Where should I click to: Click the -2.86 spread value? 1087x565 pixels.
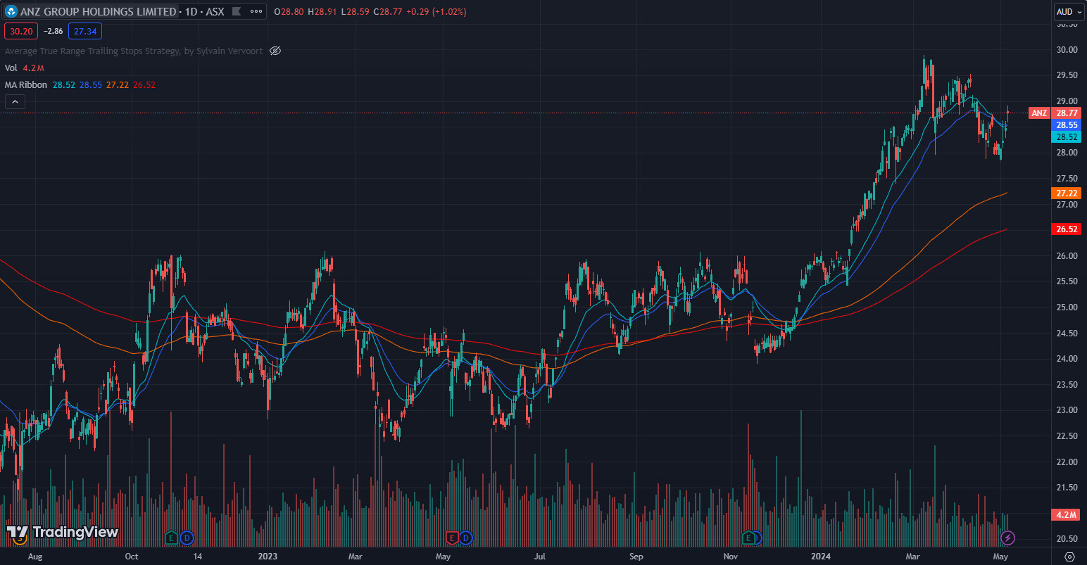pyautogui.click(x=53, y=31)
